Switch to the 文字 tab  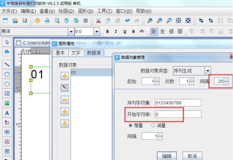tap(76, 53)
